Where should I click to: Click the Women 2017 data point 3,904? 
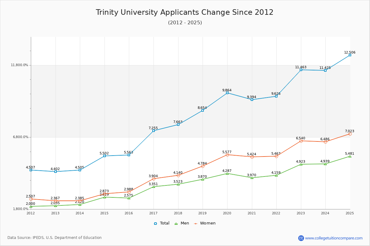pos(154,179)
